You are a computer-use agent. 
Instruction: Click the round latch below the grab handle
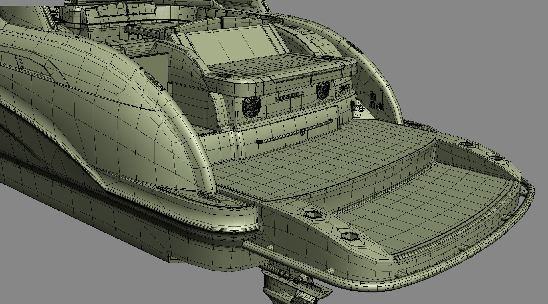pos(302,132)
